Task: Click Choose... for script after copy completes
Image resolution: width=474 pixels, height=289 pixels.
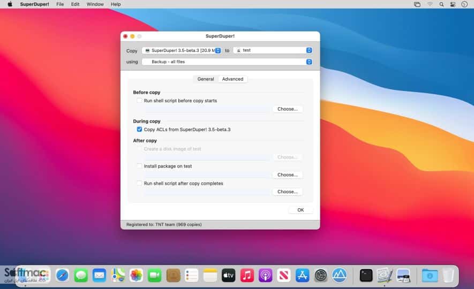Action: tap(288, 192)
